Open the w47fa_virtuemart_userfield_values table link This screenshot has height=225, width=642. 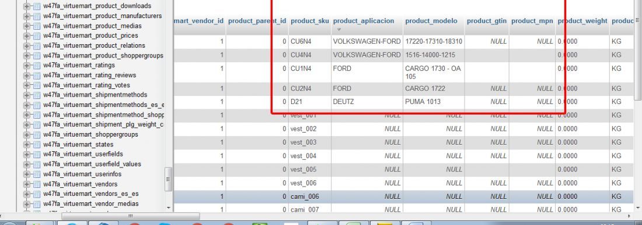(92, 165)
